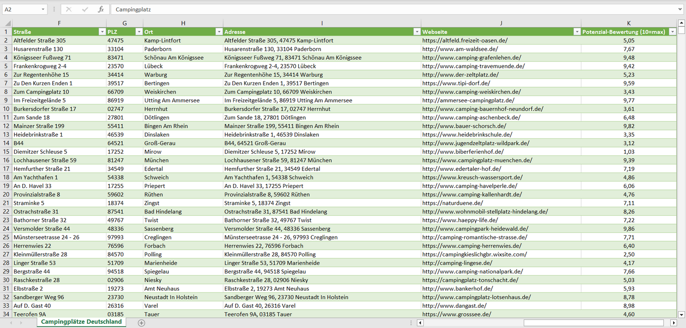Click the horizontal scrollbar left arrow
This screenshot has width=686, height=328.
pos(420,323)
